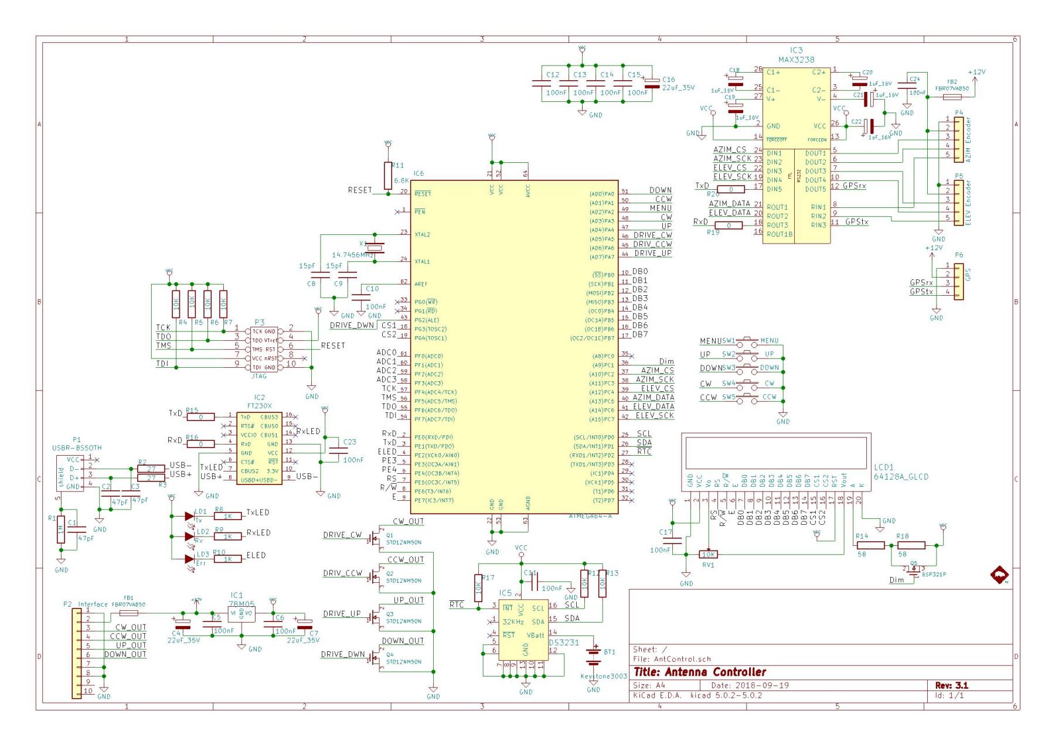Click the SW1 MENU pushbutton symbol
Image resolution: width=1055 pixels, height=745 pixels.
747,341
